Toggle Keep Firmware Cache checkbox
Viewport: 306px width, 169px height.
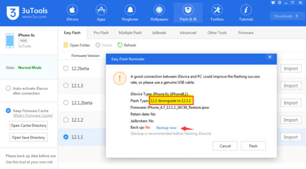coord(8,111)
